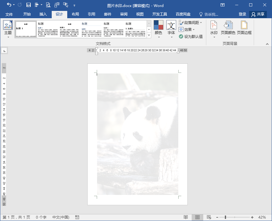272x221 pixels.
Task: Open Print Preview magnifier icon
Action: tap(48, 5)
